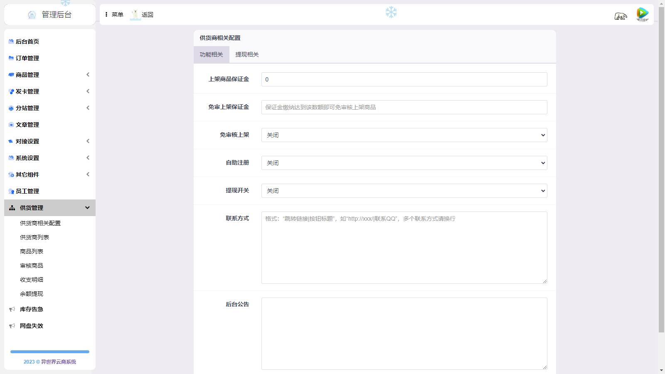Click the 上架商品保证金 input field
The height and width of the screenshot is (374, 665).
point(404,79)
